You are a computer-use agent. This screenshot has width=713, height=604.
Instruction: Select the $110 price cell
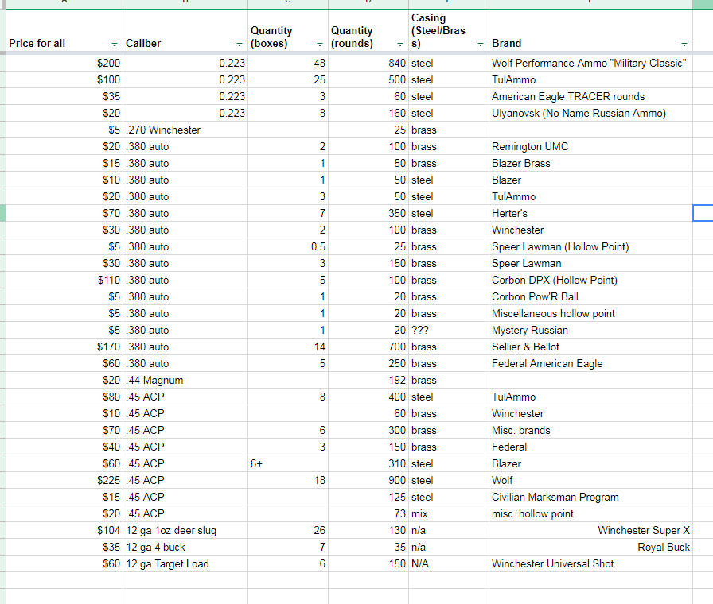(64, 281)
